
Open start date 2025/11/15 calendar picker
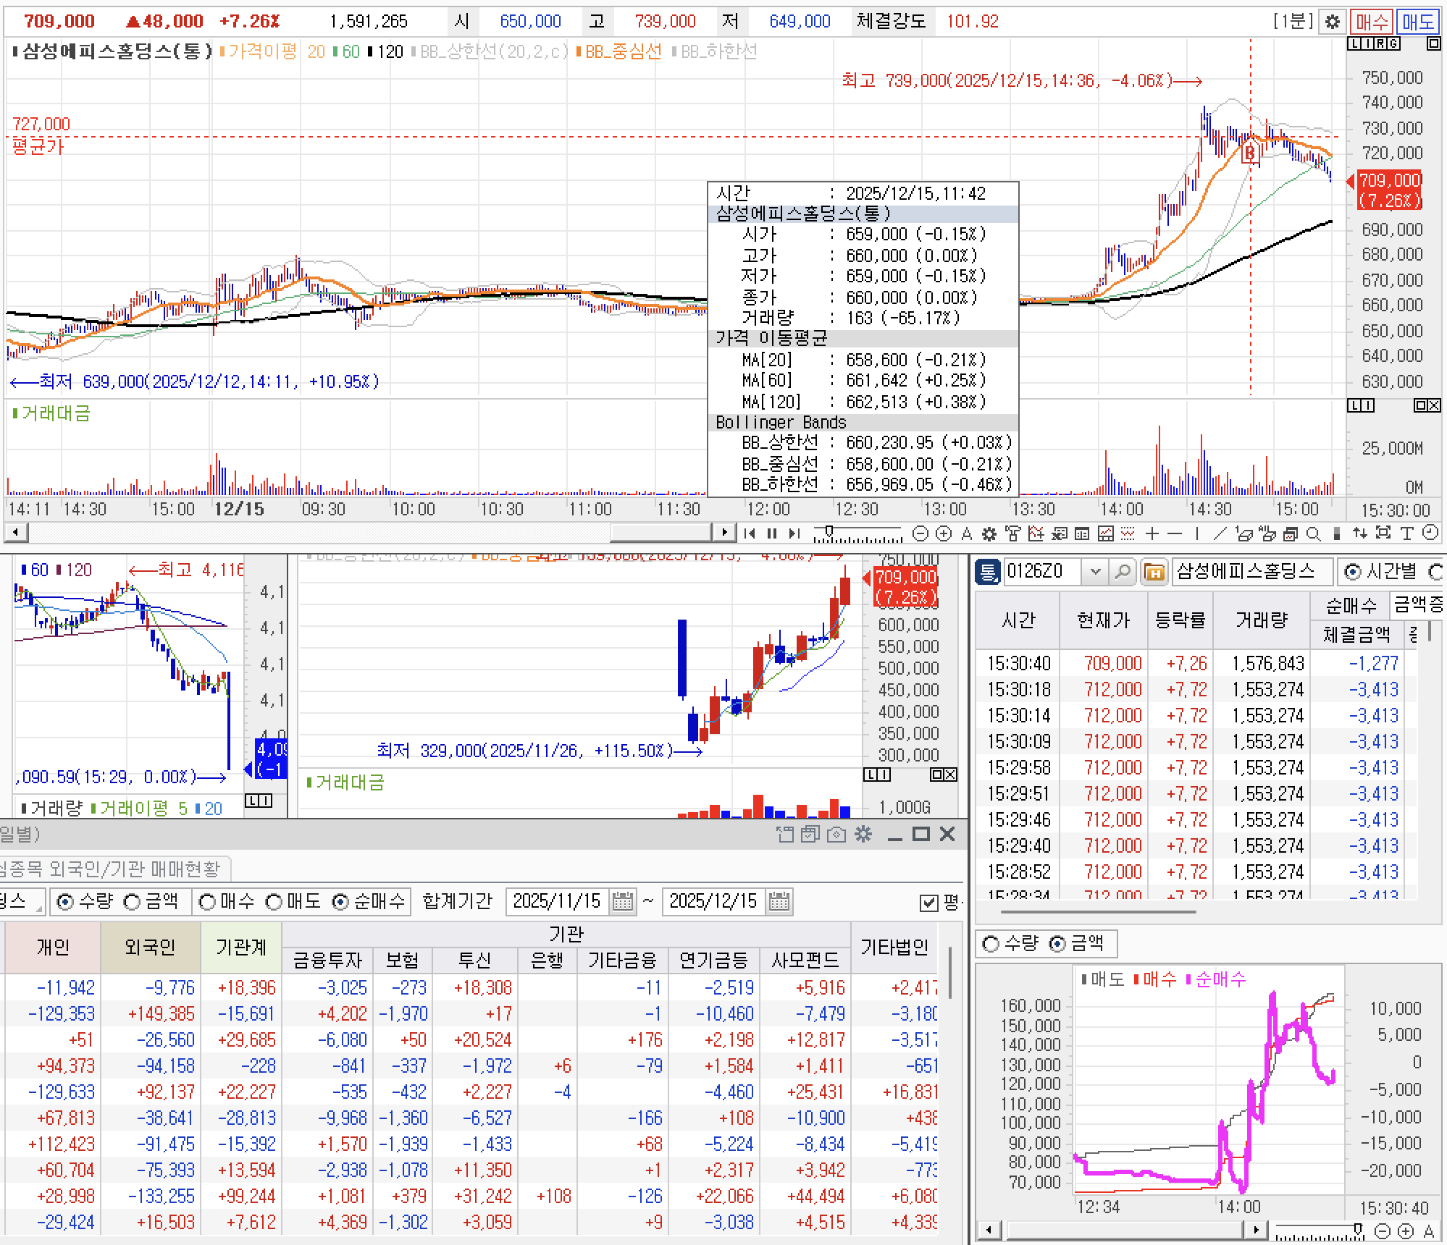(622, 902)
